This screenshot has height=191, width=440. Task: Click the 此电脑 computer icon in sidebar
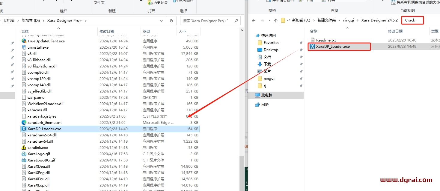pos(257,95)
